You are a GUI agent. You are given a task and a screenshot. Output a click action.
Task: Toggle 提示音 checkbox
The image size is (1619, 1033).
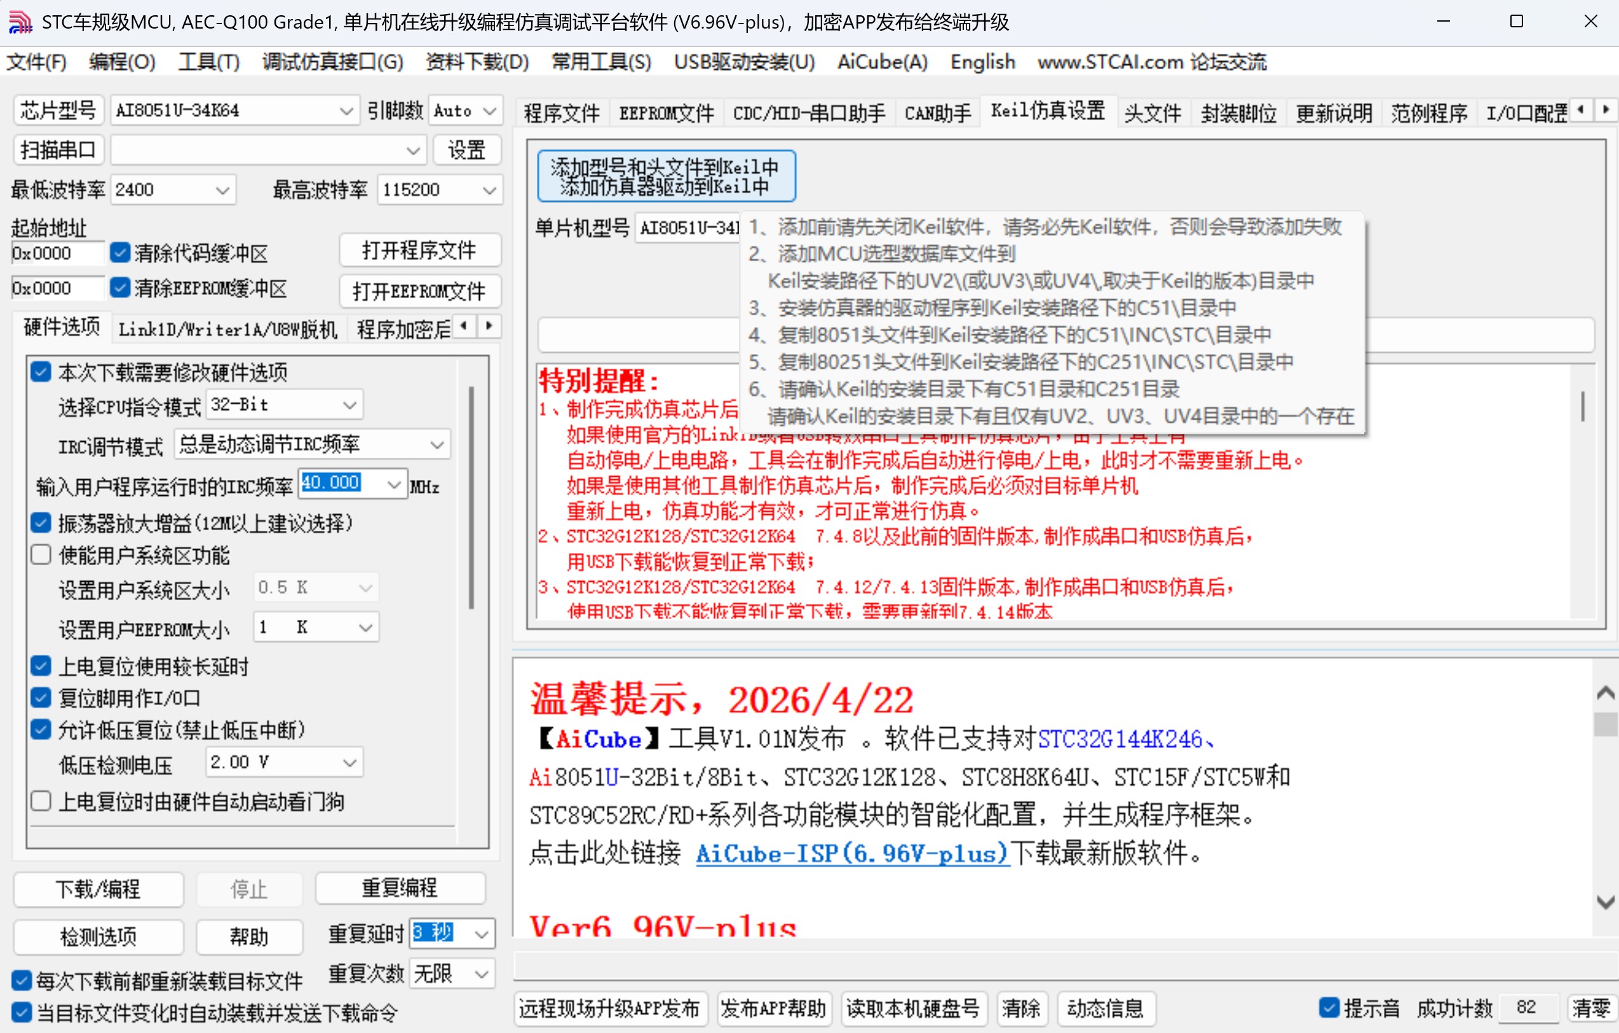[1328, 1008]
